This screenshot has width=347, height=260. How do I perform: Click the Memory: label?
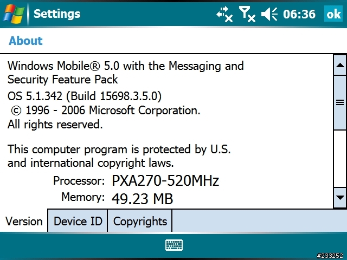click(x=83, y=197)
